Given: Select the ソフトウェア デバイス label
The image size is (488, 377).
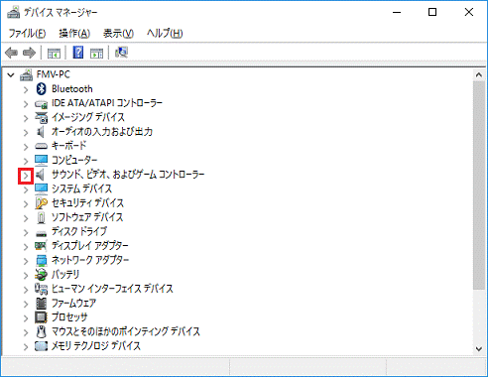Looking at the screenshot, I should tap(87, 217).
